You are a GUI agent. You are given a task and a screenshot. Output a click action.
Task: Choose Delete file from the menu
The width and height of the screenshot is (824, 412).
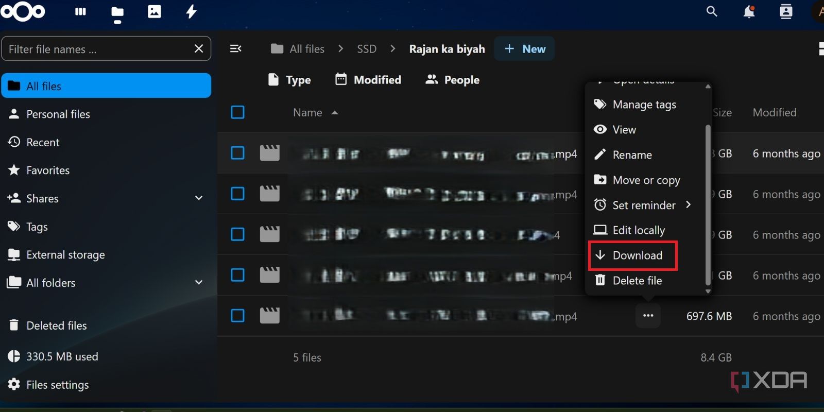point(628,281)
